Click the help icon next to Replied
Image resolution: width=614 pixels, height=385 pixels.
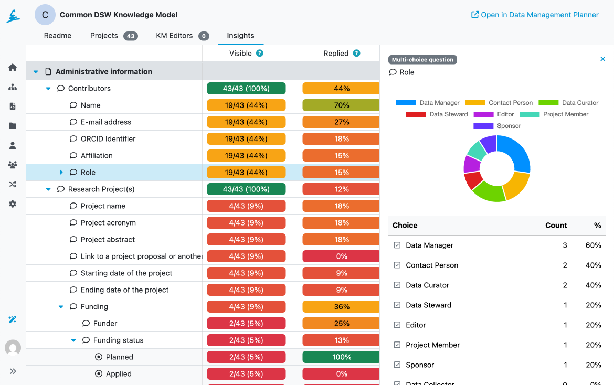click(356, 53)
